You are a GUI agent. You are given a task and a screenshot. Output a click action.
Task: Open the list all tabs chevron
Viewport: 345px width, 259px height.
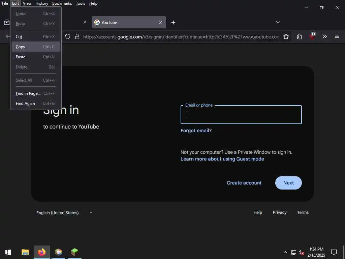coord(278,22)
